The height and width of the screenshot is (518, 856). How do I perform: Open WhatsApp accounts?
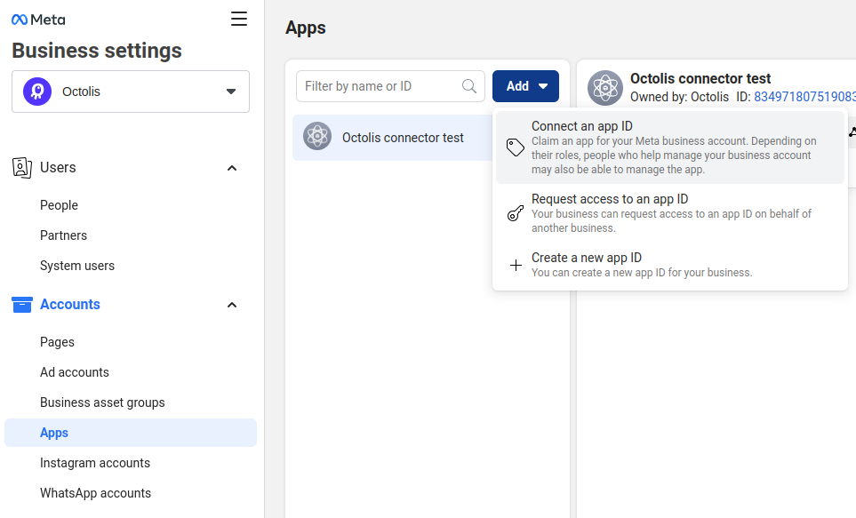click(95, 493)
